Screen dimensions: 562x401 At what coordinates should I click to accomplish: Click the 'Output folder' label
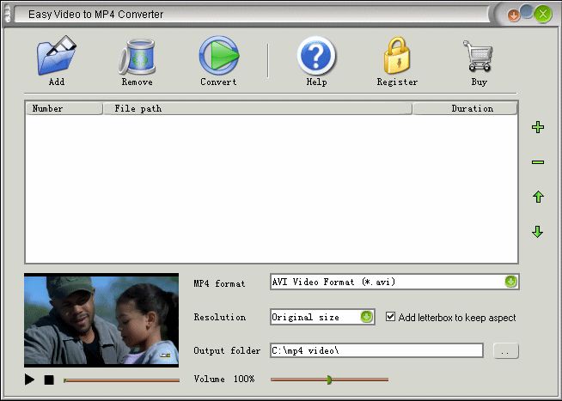point(227,350)
